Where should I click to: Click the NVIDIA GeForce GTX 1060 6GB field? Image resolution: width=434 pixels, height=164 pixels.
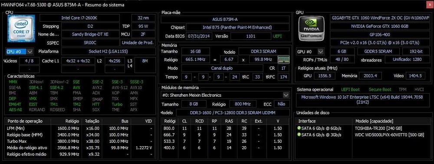[380, 26]
